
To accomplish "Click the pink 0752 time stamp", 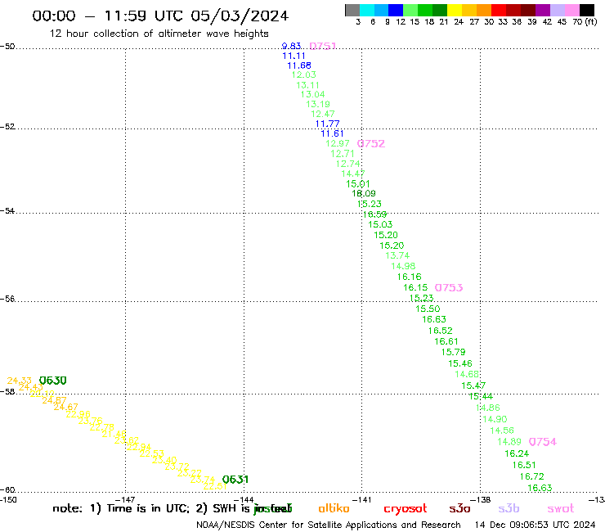I will tap(371, 144).
